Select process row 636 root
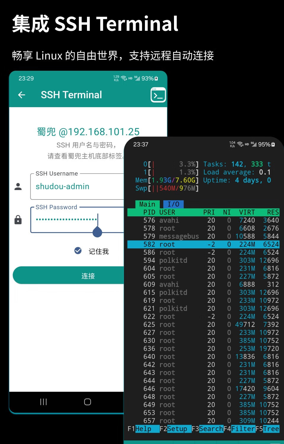This screenshot has width=284, height=444. (x=203, y=348)
